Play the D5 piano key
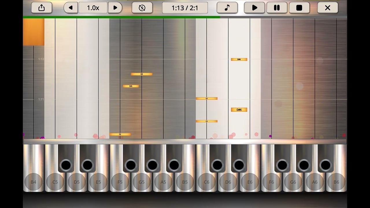The height and width of the screenshot is (208, 370). coord(77,182)
